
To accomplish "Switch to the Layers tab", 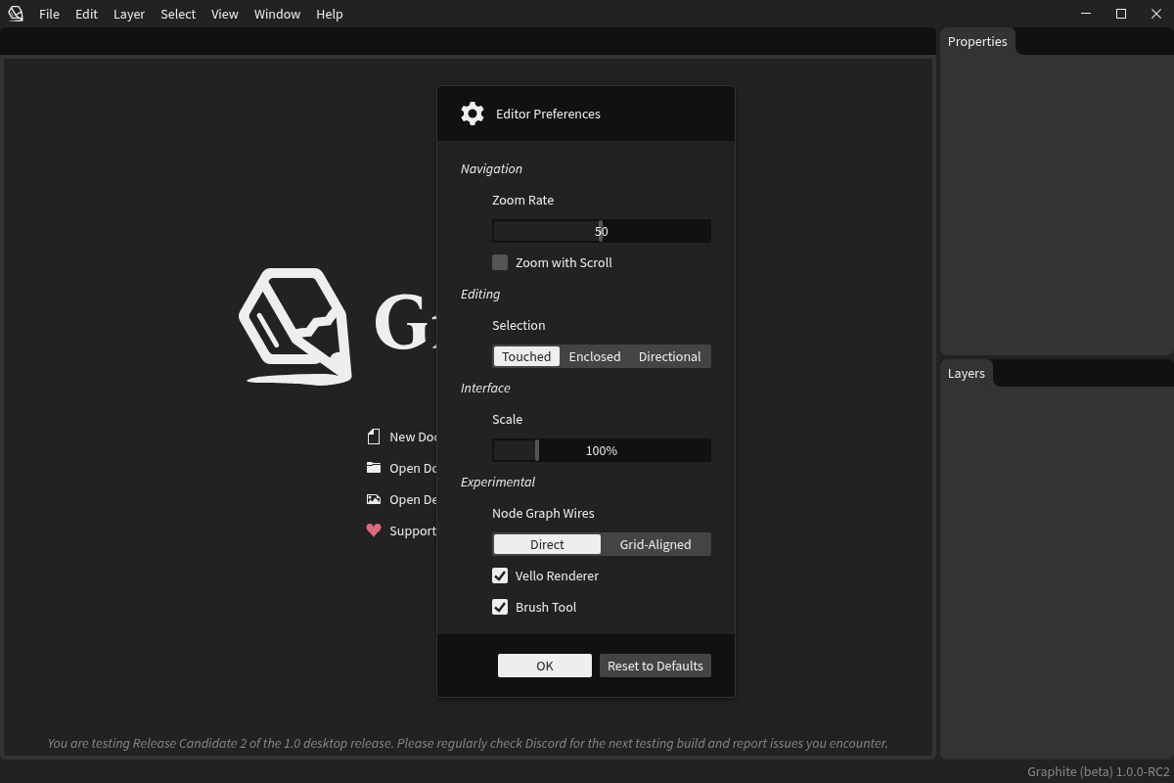I will point(966,373).
